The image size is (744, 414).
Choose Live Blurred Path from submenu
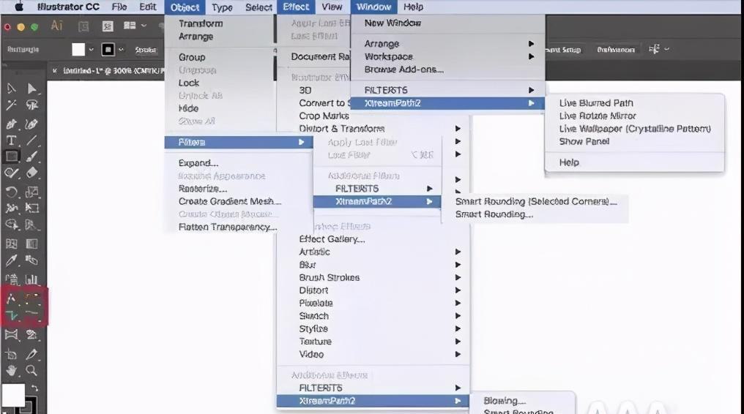[596, 103]
